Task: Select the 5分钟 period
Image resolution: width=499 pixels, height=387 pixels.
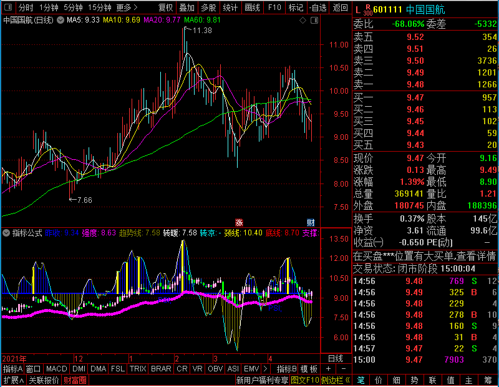Action: point(73,7)
